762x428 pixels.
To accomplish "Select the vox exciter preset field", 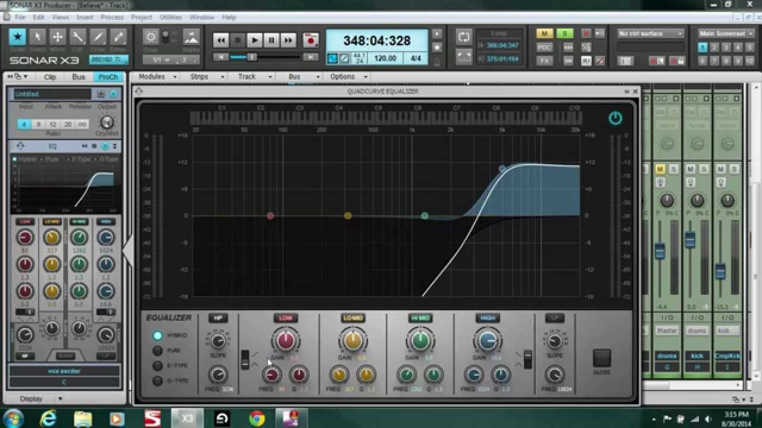I will click(64, 371).
